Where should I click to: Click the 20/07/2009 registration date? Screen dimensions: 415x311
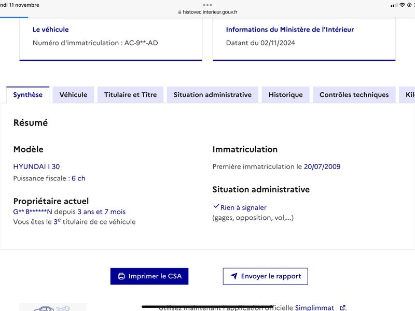[322, 166]
